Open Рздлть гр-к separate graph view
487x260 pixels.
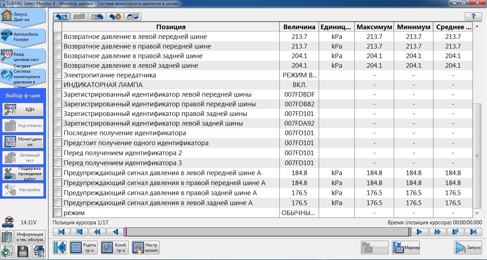[x=84, y=248]
